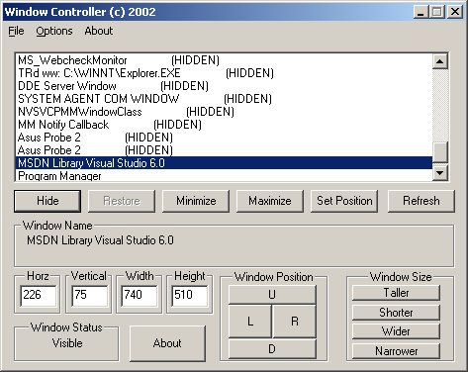Refresh the window list

click(x=421, y=201)
